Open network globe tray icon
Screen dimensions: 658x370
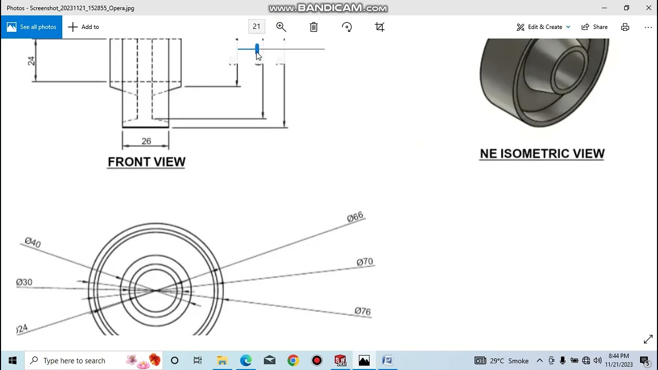pos(586,360)
